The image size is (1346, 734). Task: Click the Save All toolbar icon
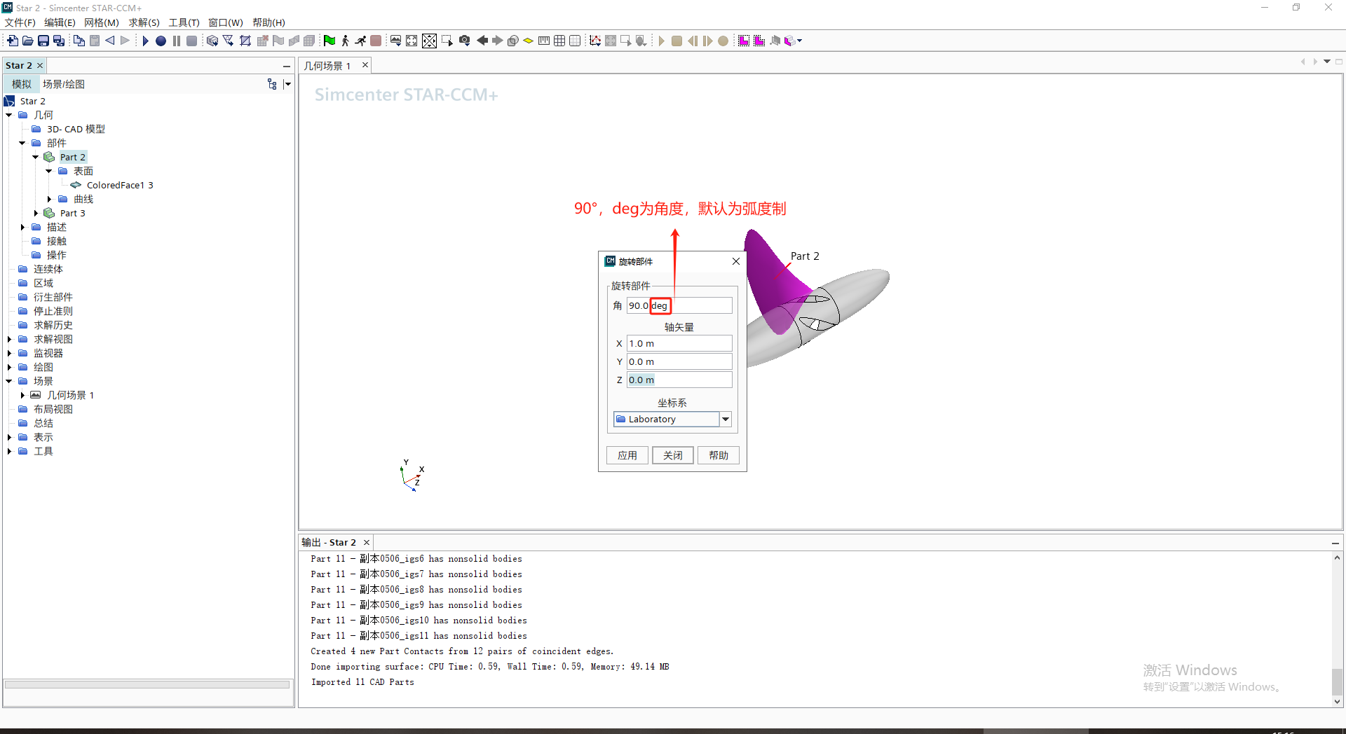(x=59, y=41)
